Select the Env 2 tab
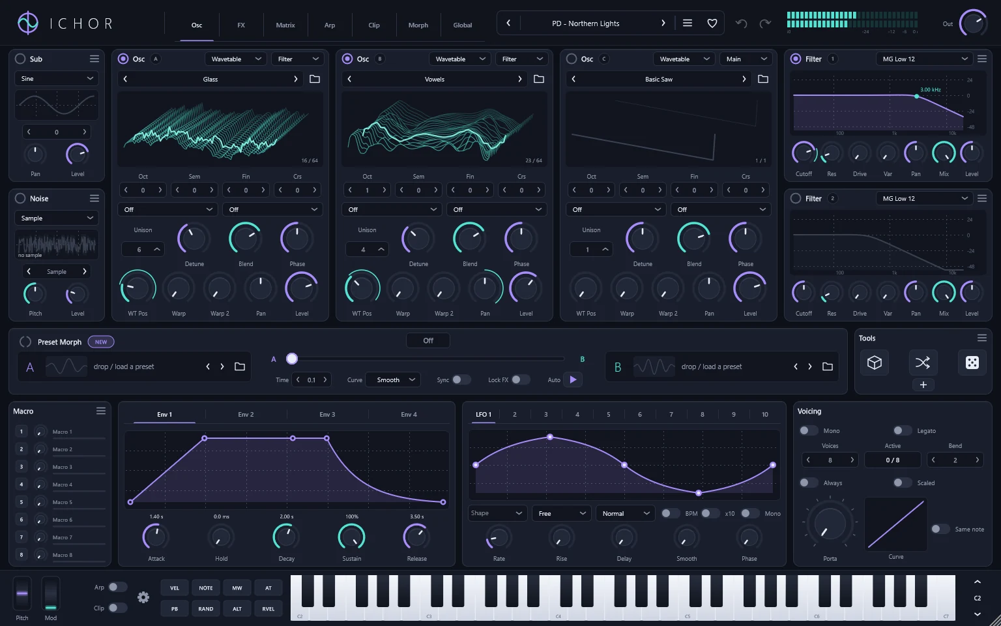The image size is (1001, 626). (x=246, y=414)
